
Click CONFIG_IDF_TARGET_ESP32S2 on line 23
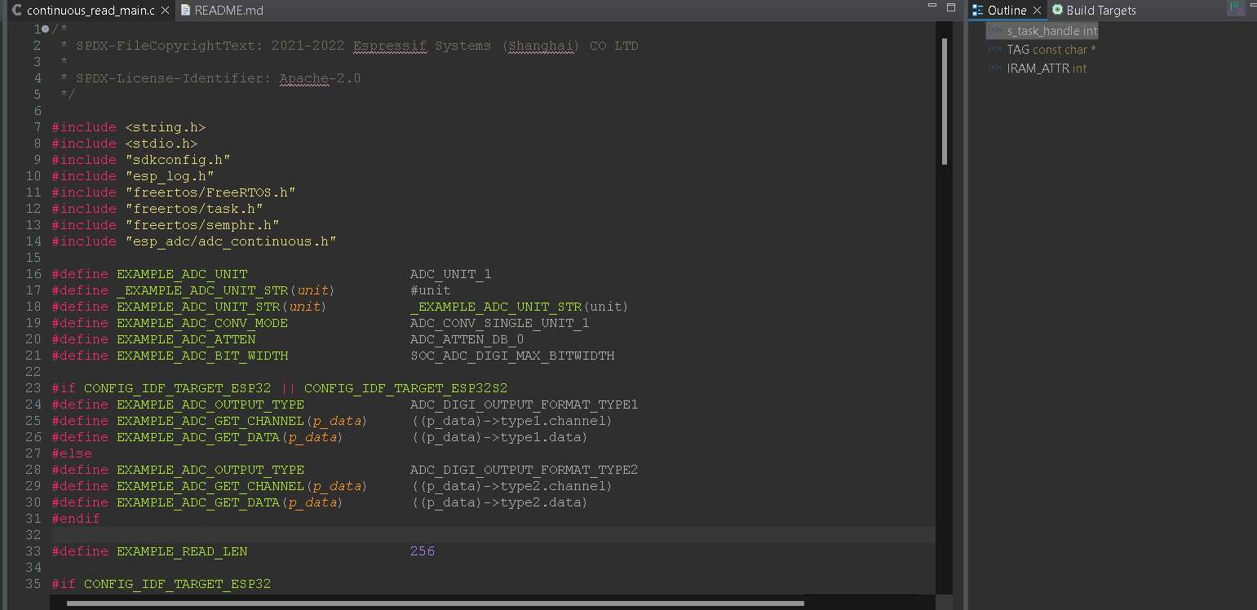[405, 388]
